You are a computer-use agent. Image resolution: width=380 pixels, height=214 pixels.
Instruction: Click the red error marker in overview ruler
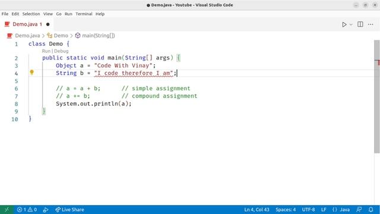coord(378,62)
